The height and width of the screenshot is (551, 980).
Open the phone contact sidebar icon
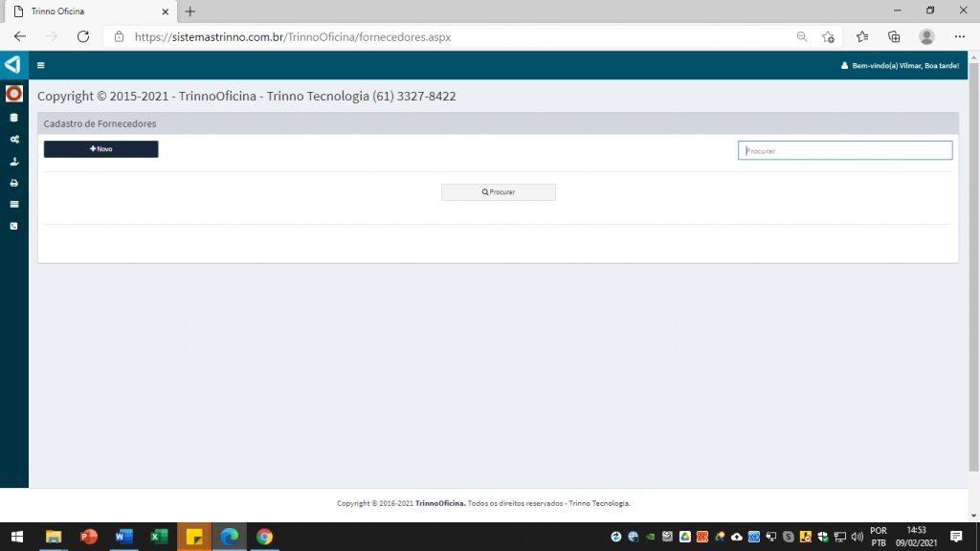point(13,226)
